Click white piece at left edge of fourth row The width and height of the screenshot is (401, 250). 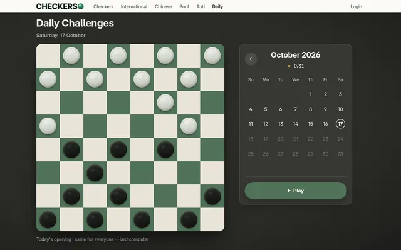click(48, 126)
